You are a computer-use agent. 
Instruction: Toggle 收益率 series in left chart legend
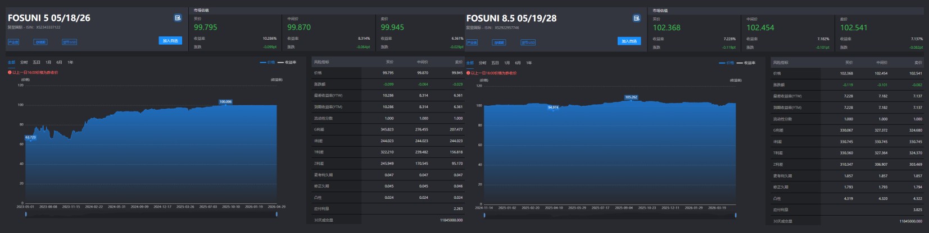(x=287, y=62)
